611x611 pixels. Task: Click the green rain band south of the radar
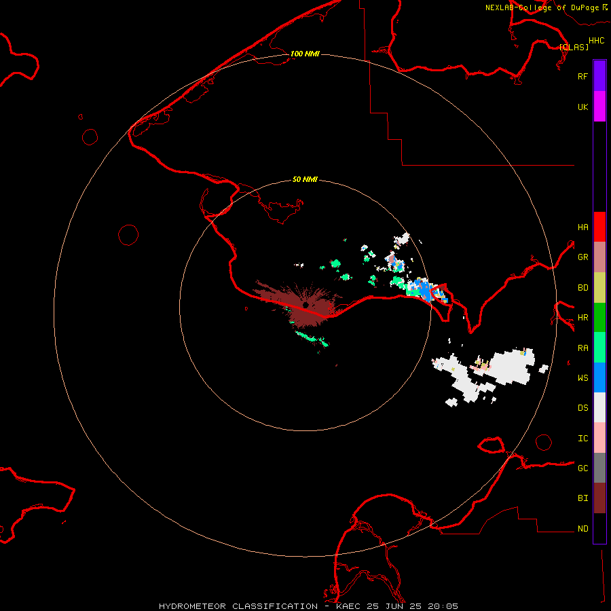pyautogui.click(x=312, y=338)
